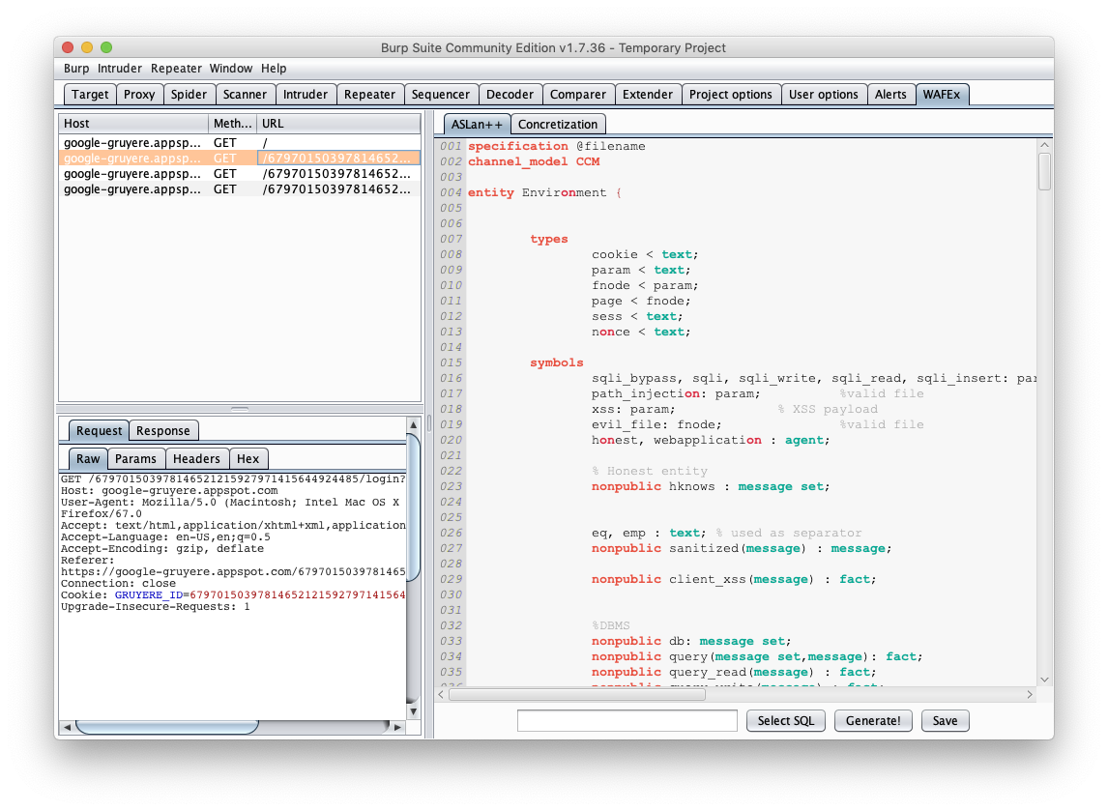
Task: Show the Response tab
Action: pyautogui.click(x=163, y=431)
